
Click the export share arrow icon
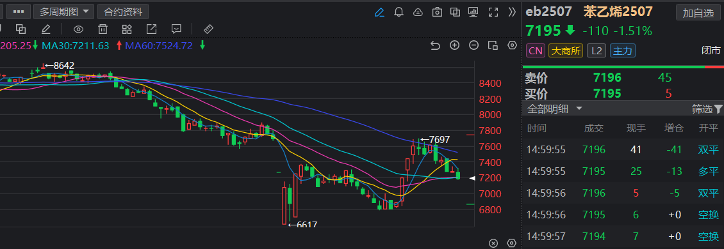(151, 29)
